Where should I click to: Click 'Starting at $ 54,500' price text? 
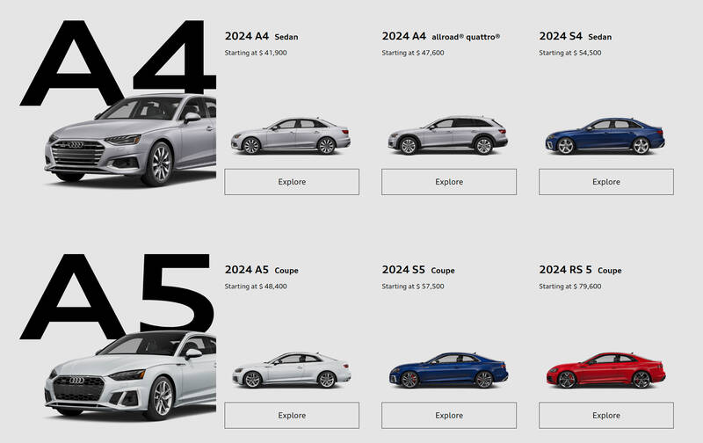(x=569, y=53)
